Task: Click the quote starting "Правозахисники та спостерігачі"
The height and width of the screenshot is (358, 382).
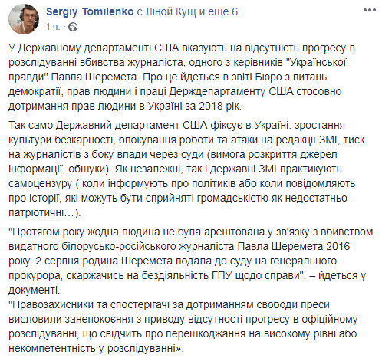Action: pyautogui.click(x=183, y=327)
